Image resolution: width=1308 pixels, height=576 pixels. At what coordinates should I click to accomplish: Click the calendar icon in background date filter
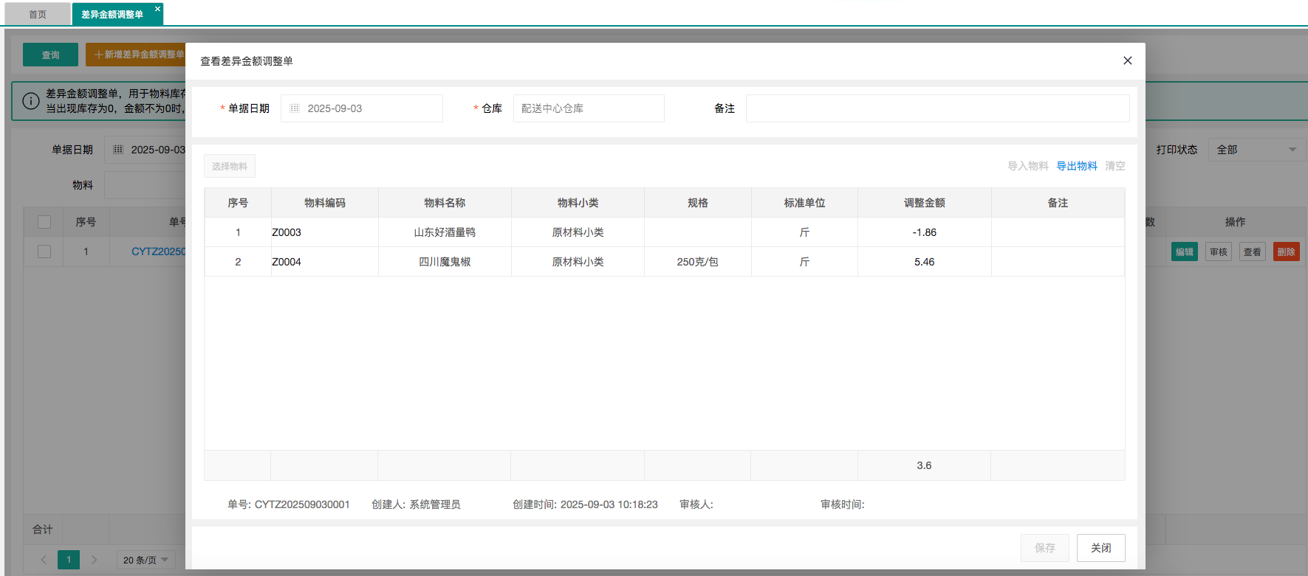tap(118, 150)
